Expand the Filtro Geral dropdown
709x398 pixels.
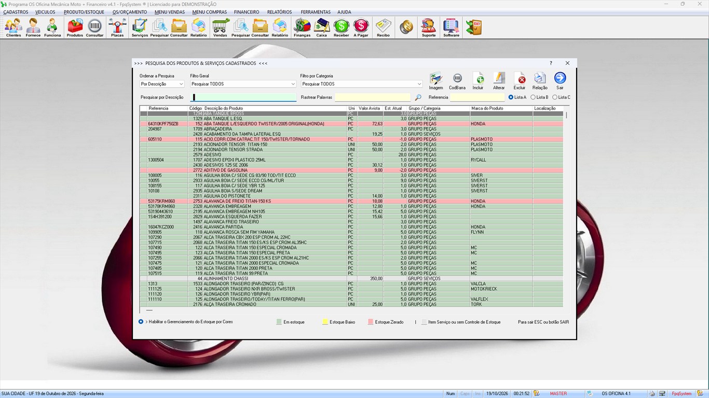(293, 84)
